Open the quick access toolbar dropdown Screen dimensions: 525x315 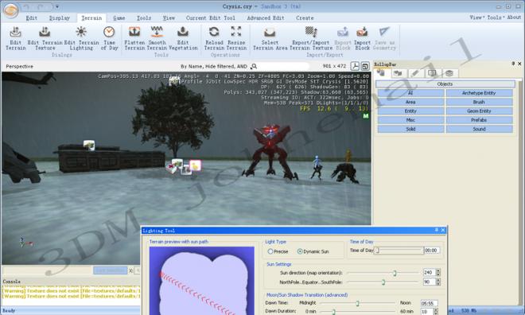tap(57, 6)
